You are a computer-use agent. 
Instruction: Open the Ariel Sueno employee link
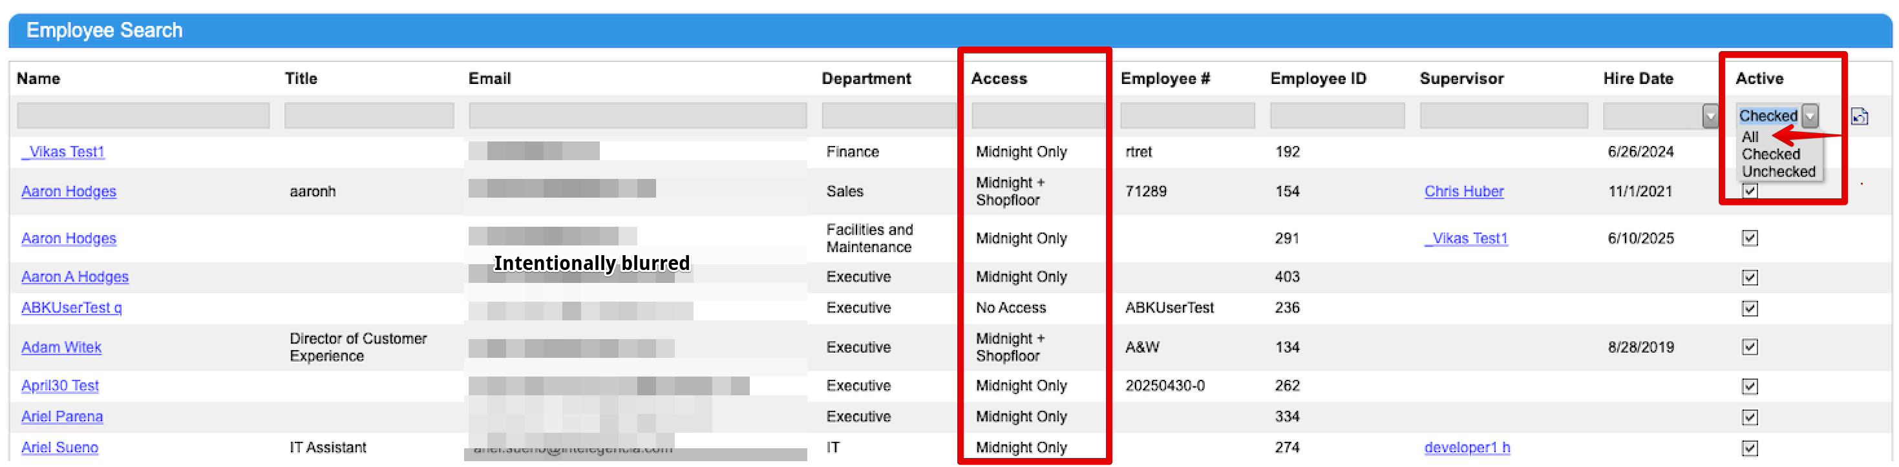coord(59,448)
